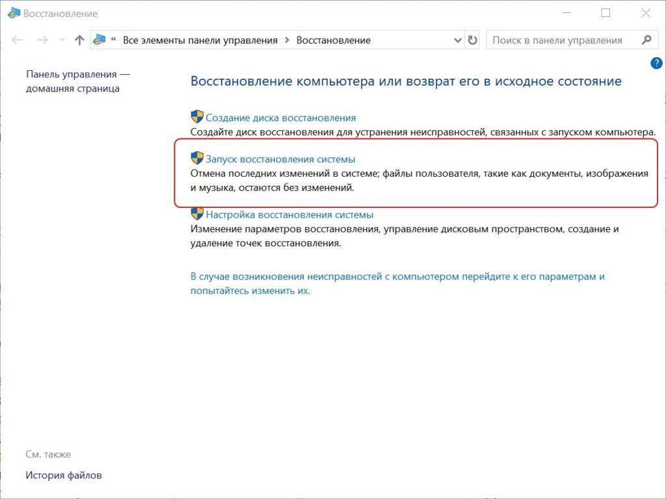Viewport: 666px width, 499px height.
Task: Open recent locations dropdown arrow
Action: pos(62,40)
